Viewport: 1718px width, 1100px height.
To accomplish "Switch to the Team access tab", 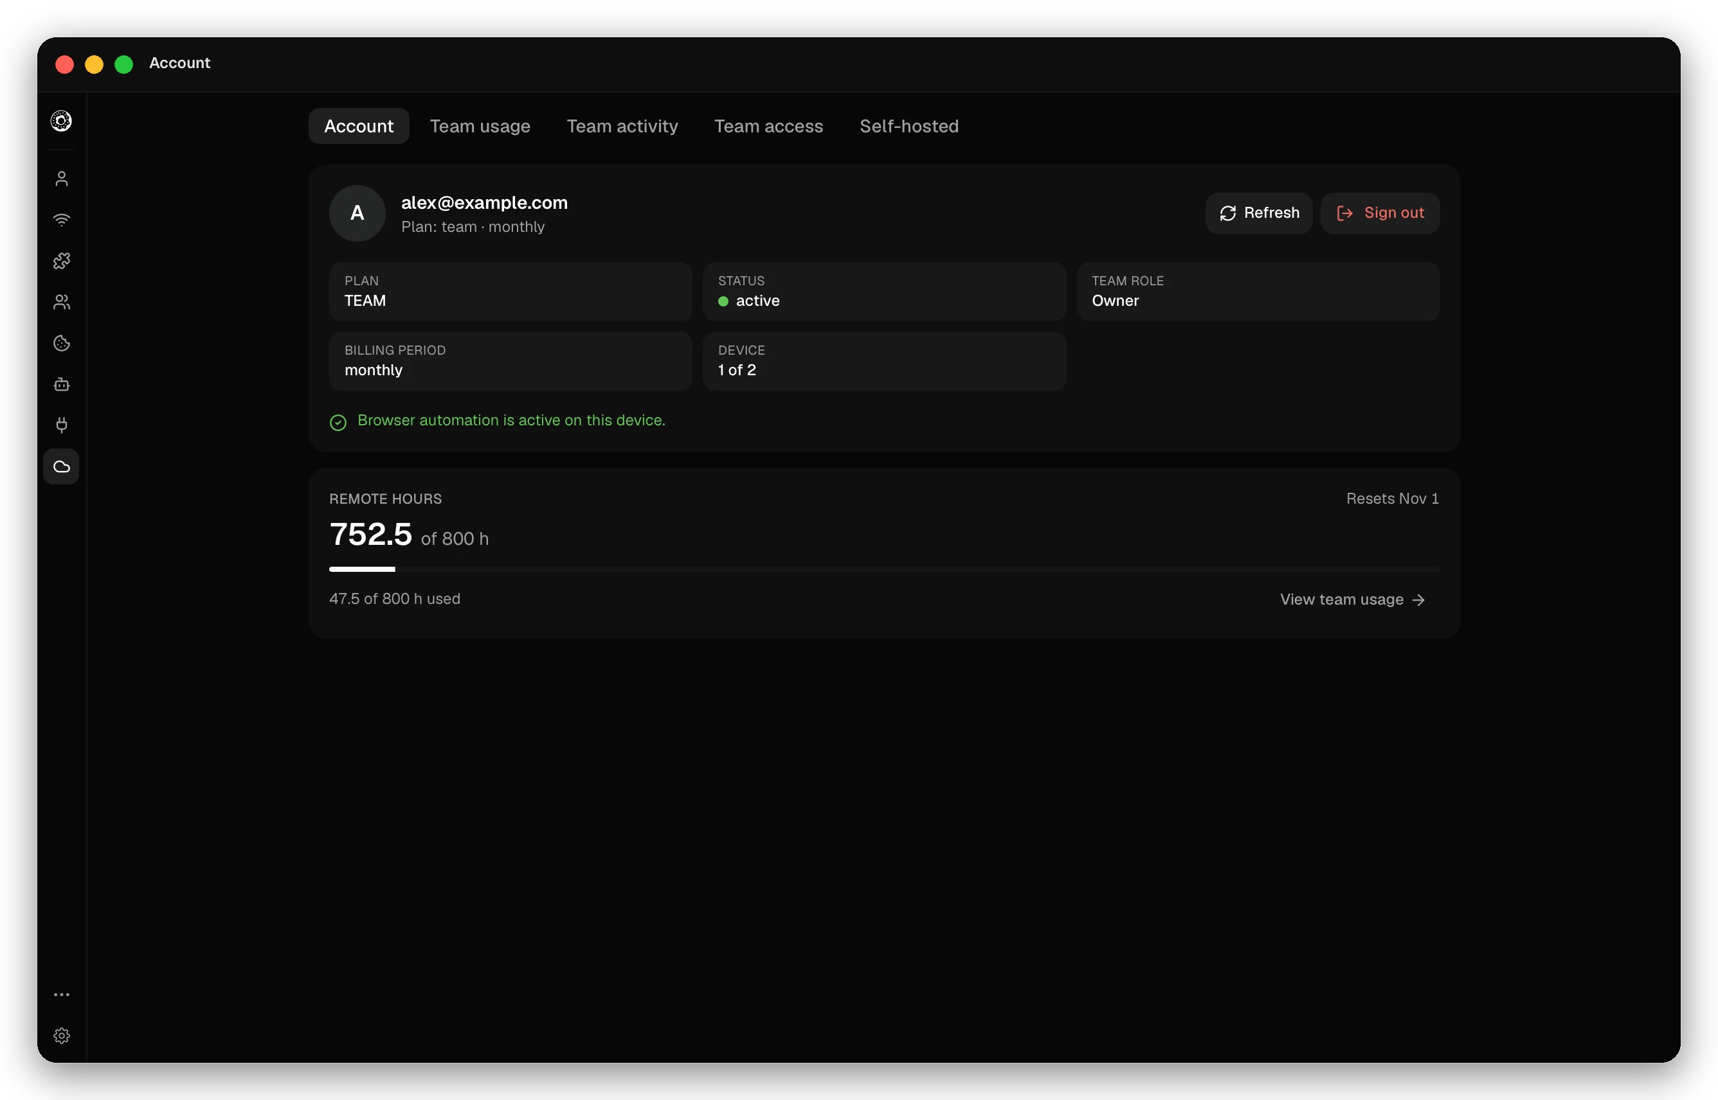I will click(768, 127).
